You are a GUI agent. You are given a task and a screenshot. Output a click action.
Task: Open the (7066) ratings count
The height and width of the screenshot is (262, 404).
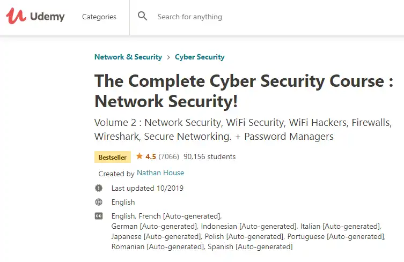(x=169, y=157)
